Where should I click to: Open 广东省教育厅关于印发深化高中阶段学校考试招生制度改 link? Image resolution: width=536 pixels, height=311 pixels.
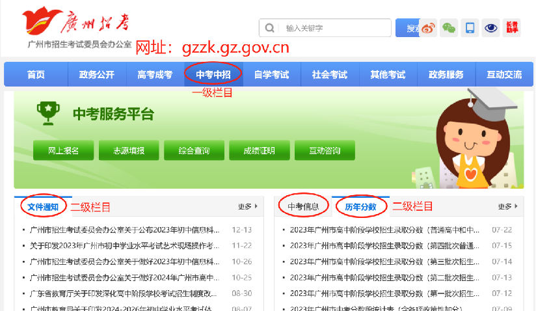tap(124, 293)
